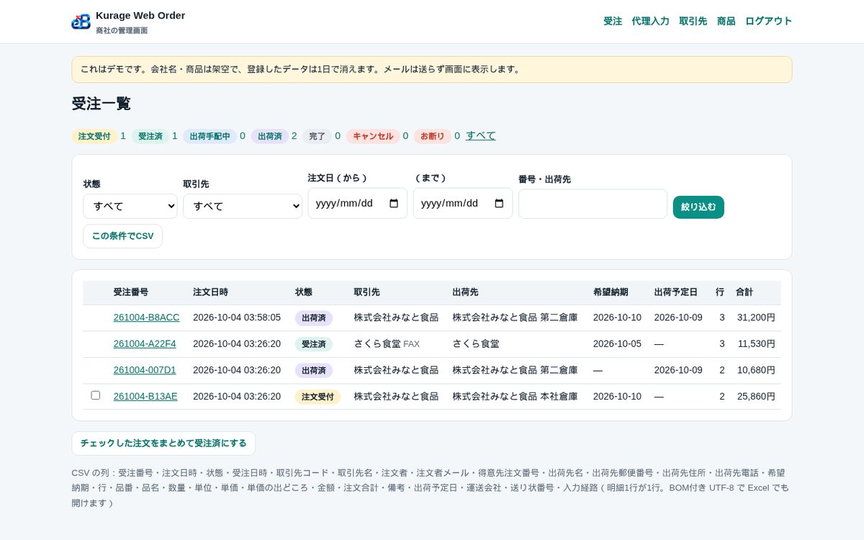
Task: Focus the 番号・出荷先 search field
Action: coord(593,204)
